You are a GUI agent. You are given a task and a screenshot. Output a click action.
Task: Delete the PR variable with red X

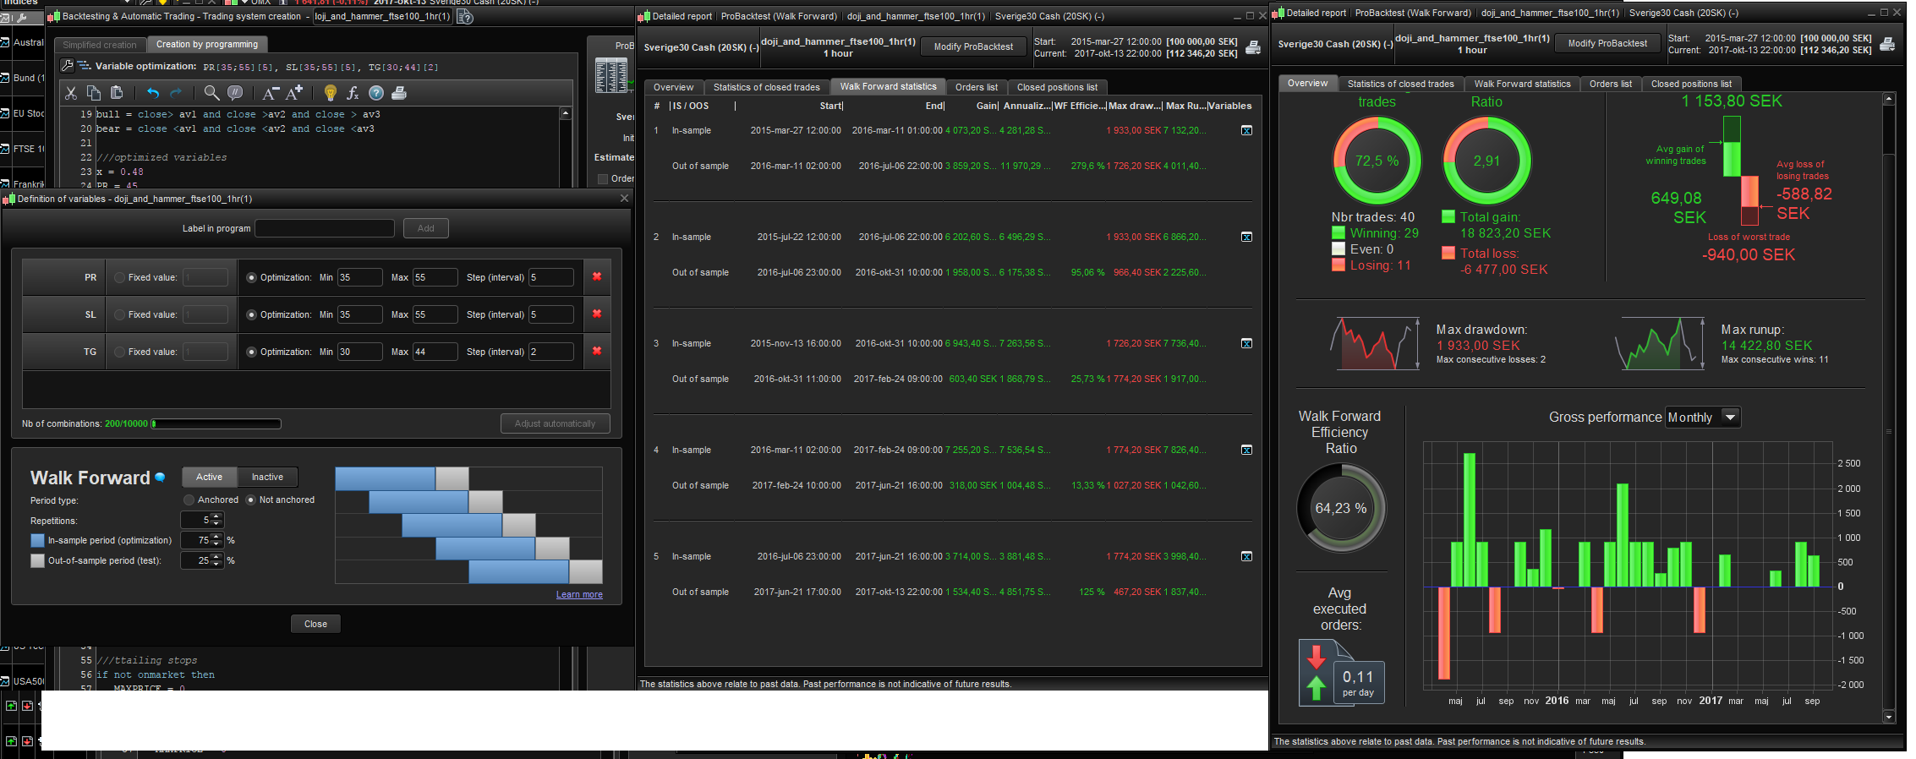(597, 277)
